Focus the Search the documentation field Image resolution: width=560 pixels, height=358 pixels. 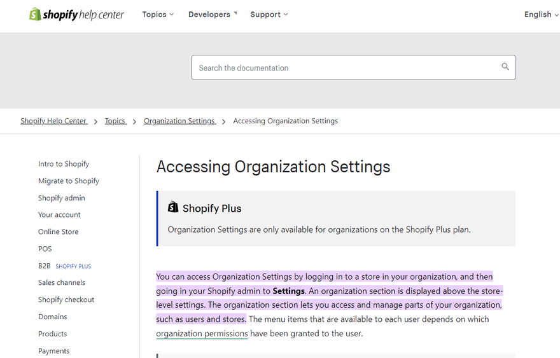click(x=353, y=67)
